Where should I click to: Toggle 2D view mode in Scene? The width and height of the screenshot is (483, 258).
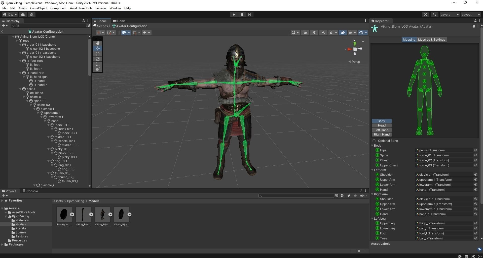tap(305, 33)
